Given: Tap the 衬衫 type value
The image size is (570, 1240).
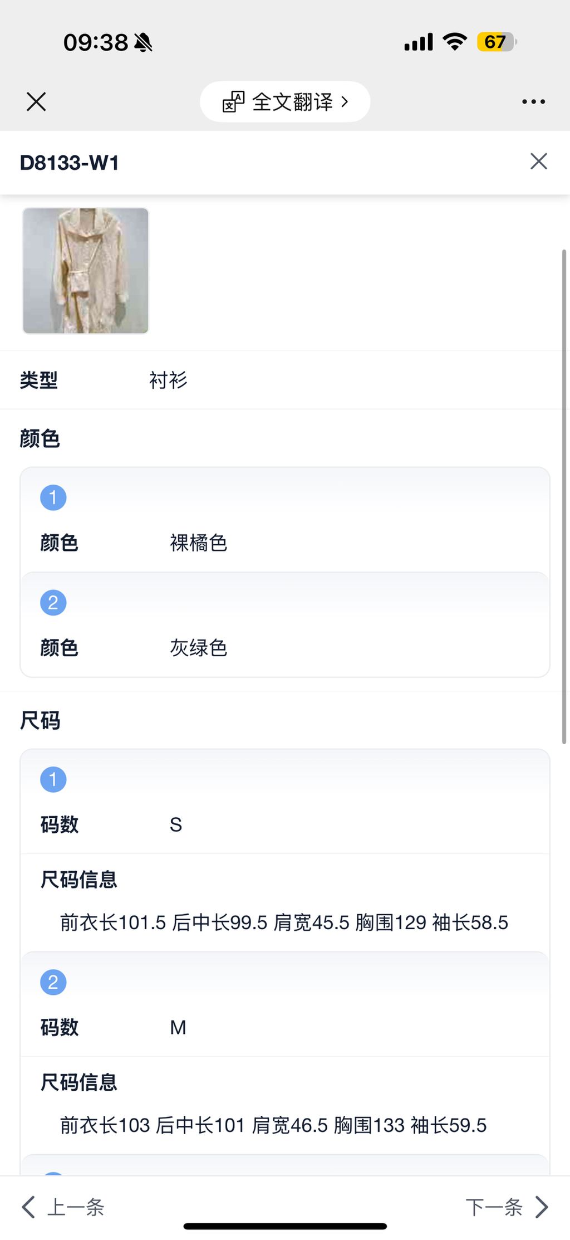Looking at the screenshot, I should [x=168, y=380].
